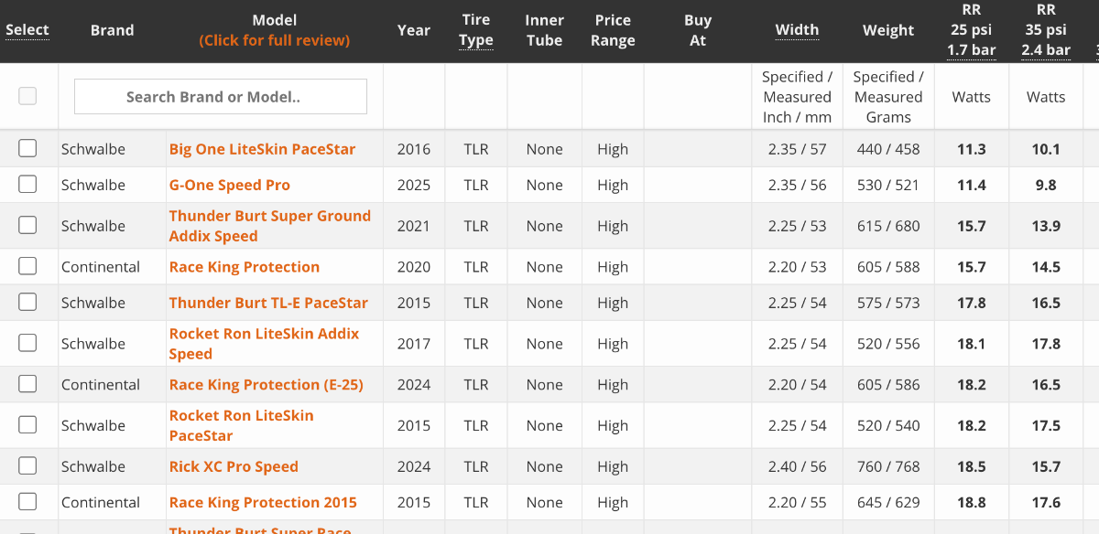
Task: Open the Big One LiteSkin PaceStar review
Action: [x=262, y=149]
